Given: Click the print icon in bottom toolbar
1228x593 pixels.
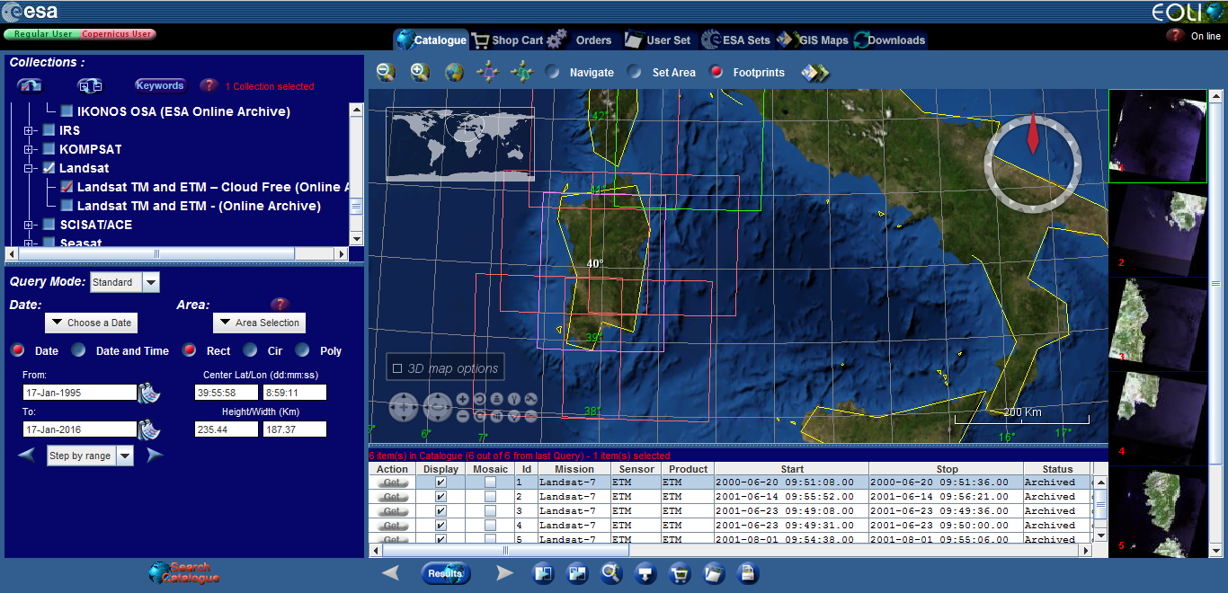Looking at the screenshot, I should (x=748, y=573).
